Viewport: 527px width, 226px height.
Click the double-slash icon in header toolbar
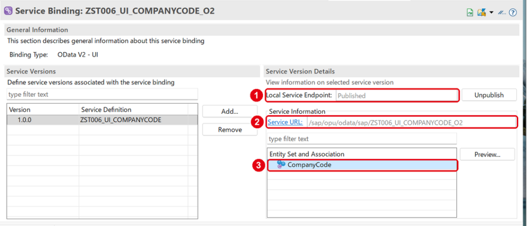click(x=501, y=12)
